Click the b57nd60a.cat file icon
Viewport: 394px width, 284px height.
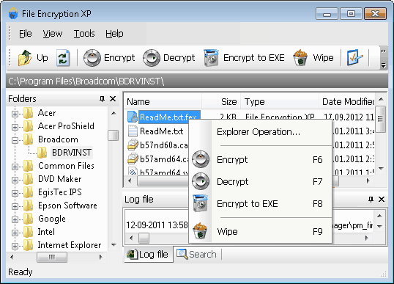[133, 145]
